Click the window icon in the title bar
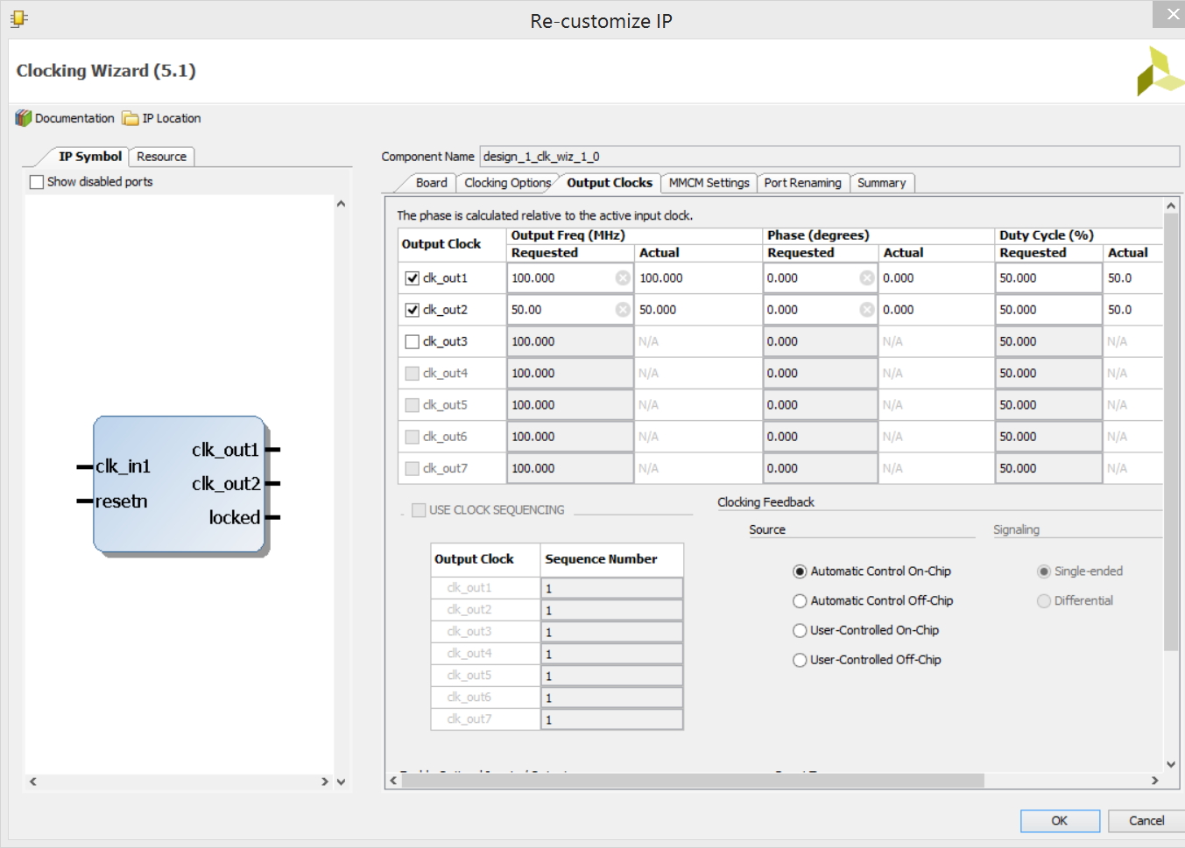Screen dimensions: 1185x848 point(19,18)
